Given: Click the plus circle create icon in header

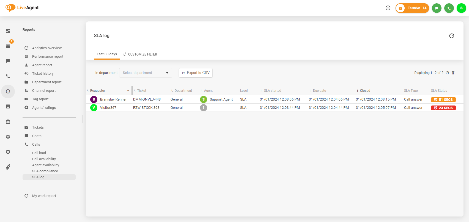Looking at the screenshot, I should coord(388,8).
